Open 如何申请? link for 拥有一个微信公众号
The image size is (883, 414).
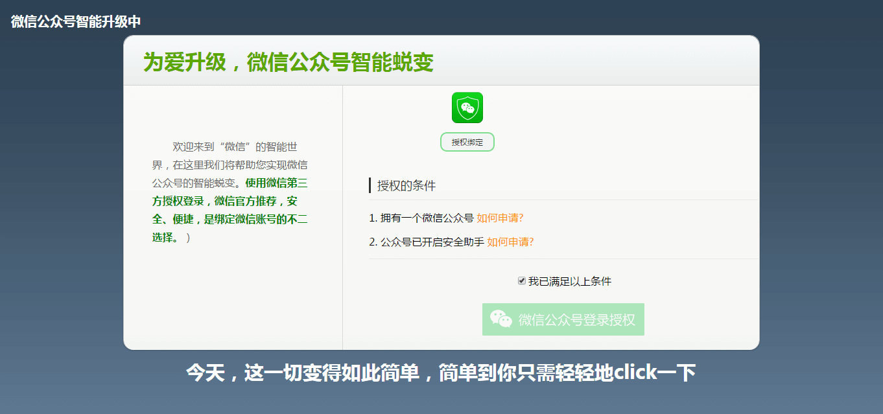[500, 218]
